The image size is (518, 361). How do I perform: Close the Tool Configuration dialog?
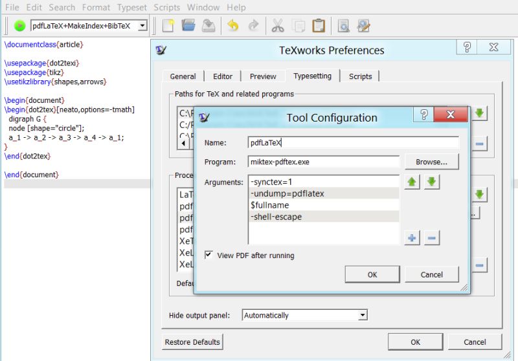451,115
